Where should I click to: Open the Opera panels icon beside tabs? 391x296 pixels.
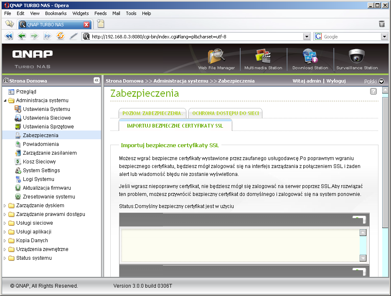pos(10,24)
